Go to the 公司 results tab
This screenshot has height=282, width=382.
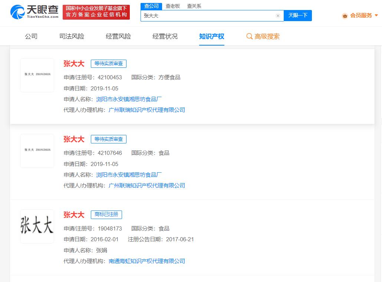(x=31, y=36)
